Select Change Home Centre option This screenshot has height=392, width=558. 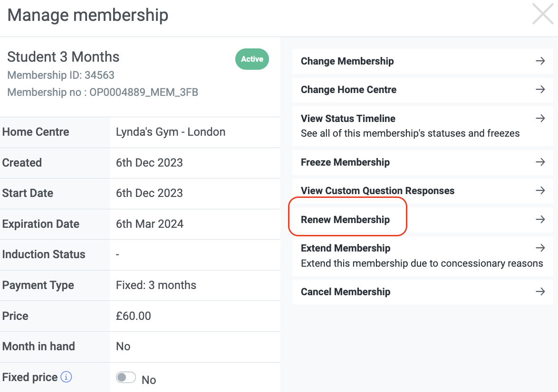pos(423,90)
